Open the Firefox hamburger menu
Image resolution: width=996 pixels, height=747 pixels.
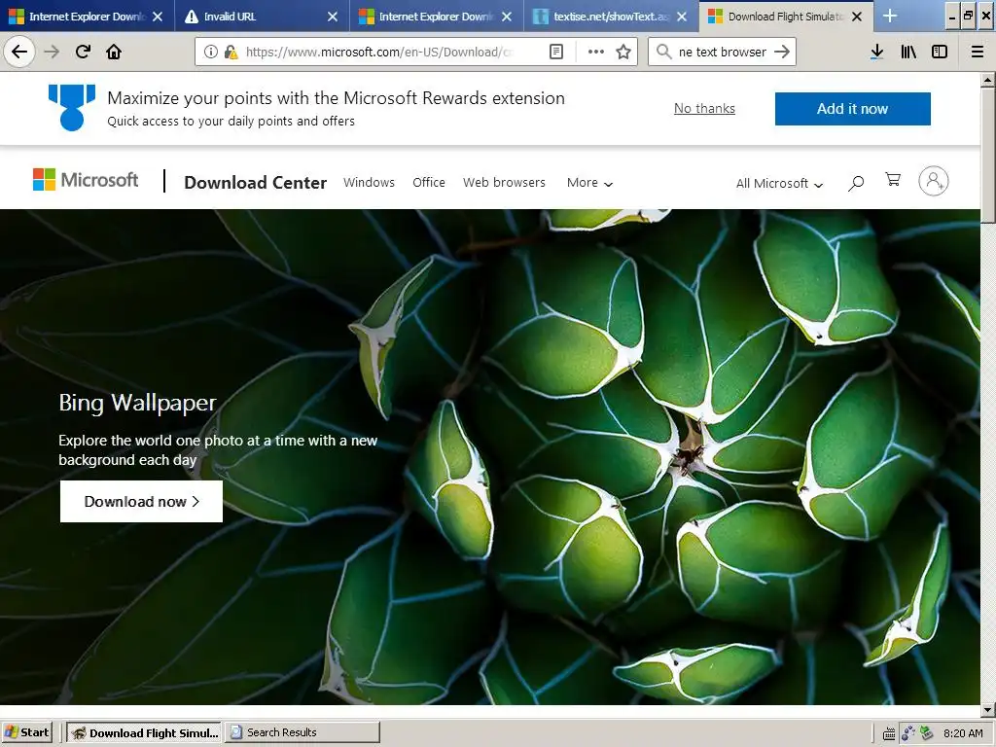click(x=978, y=52)
